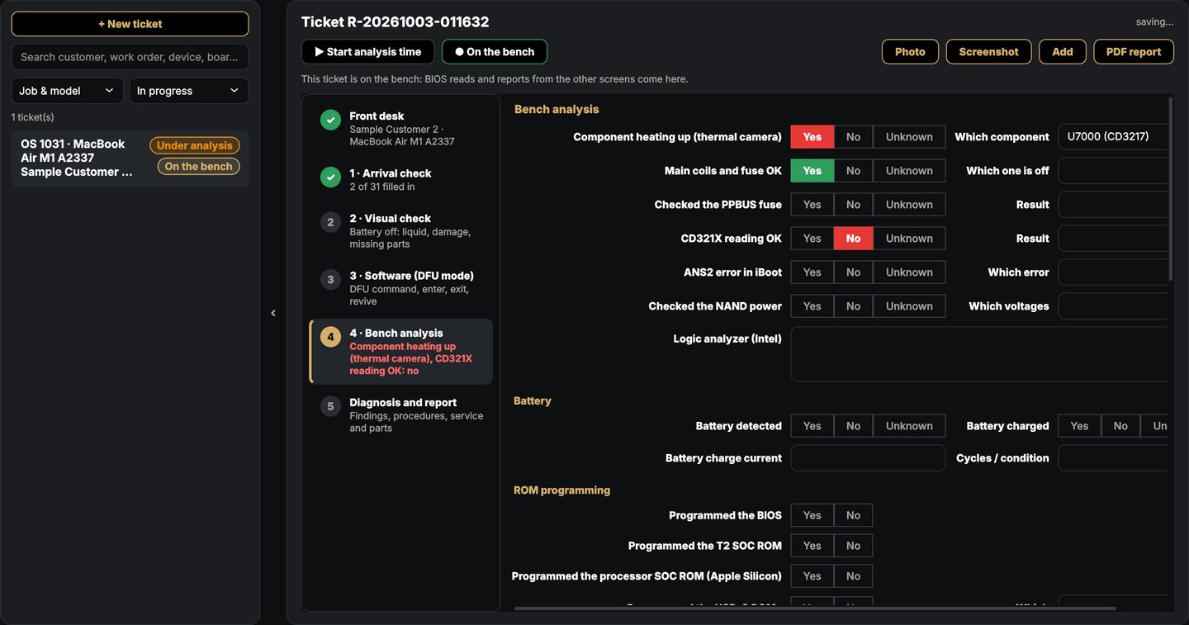
Task: Click the green checkmark next to Front desk
Action: [330, 120]
